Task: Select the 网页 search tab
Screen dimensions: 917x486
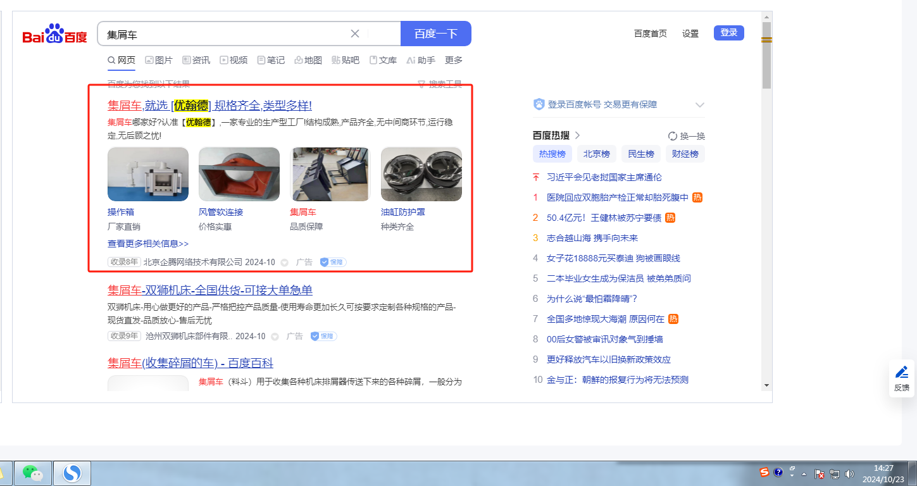Action: 122,60
